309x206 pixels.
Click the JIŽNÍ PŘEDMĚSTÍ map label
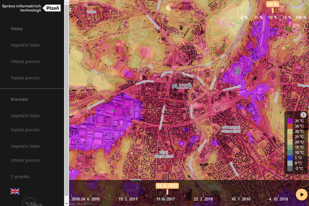click(x=164, y=154)
